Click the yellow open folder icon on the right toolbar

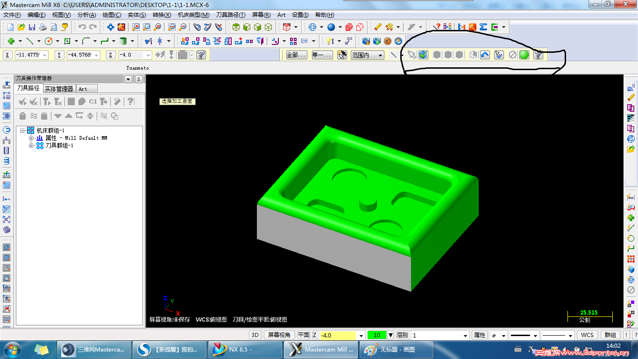[631, 150]
